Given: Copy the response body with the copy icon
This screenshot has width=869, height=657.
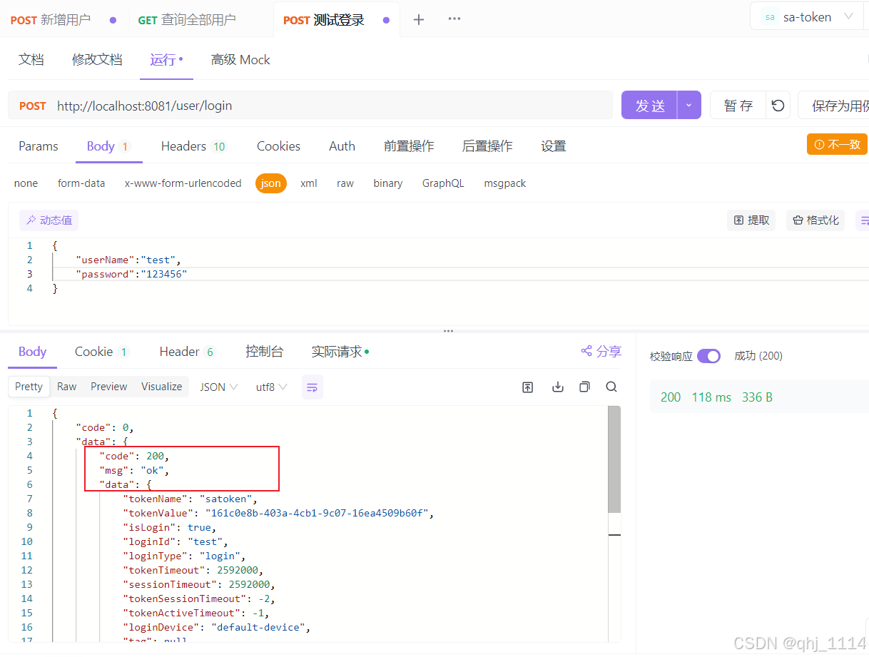Looking at the screenshot, I should pyautogui.click(x=584, y=387).
